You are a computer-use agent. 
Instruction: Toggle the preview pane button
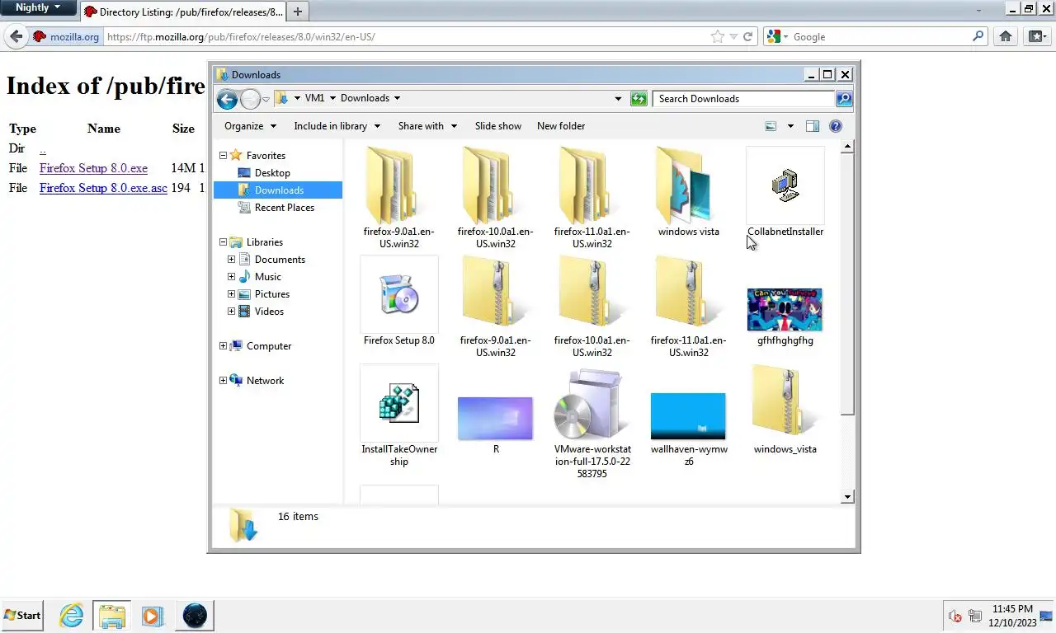tap(813, 126)
